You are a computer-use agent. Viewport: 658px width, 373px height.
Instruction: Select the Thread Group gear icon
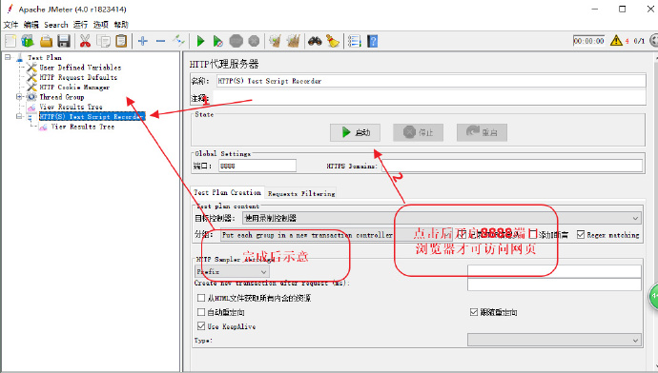31,97
